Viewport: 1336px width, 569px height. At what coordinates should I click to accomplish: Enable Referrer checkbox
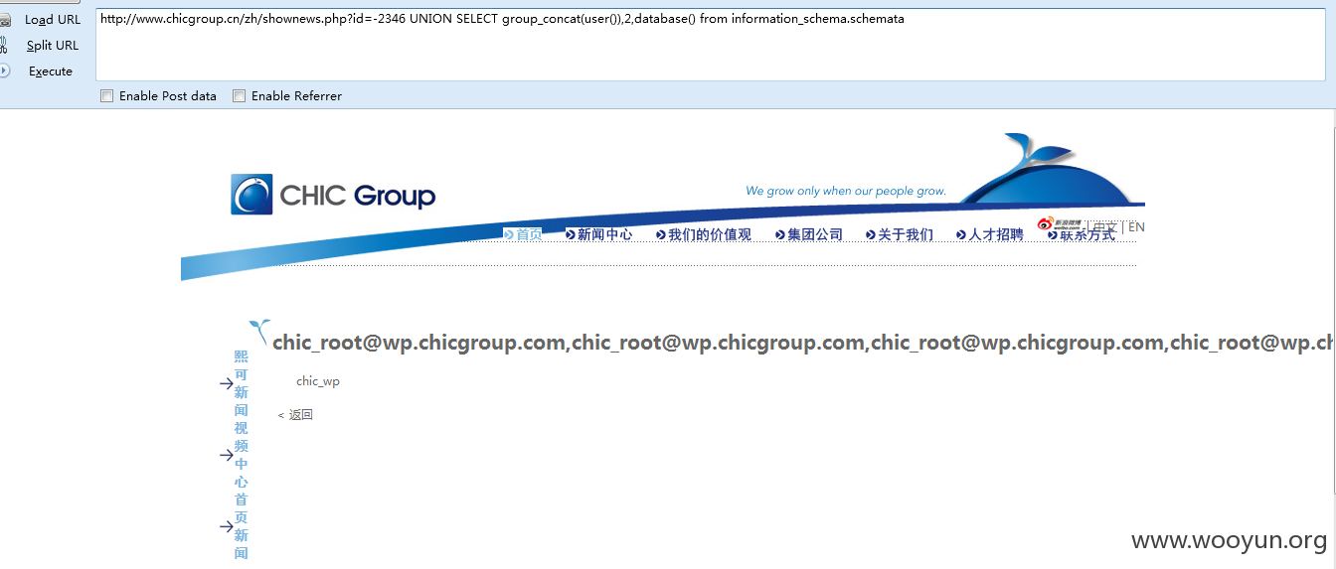pos(239,96)
